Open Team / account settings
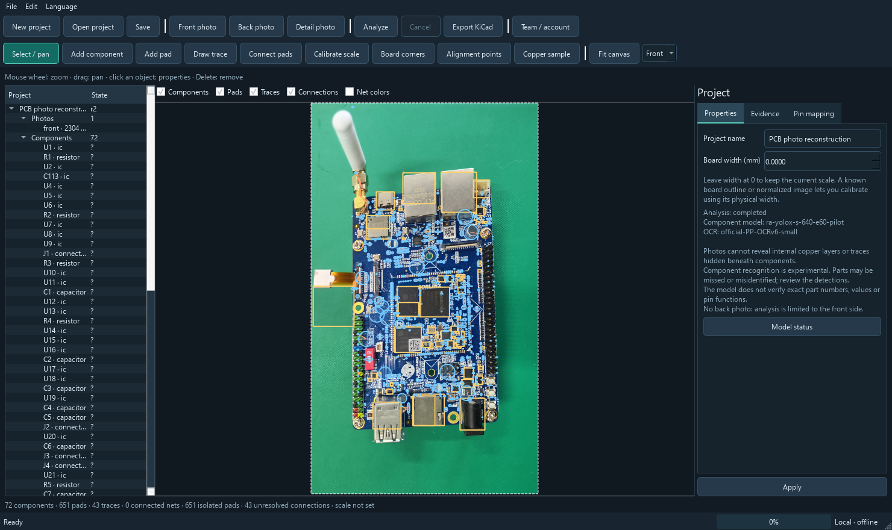 click(545, 27)
